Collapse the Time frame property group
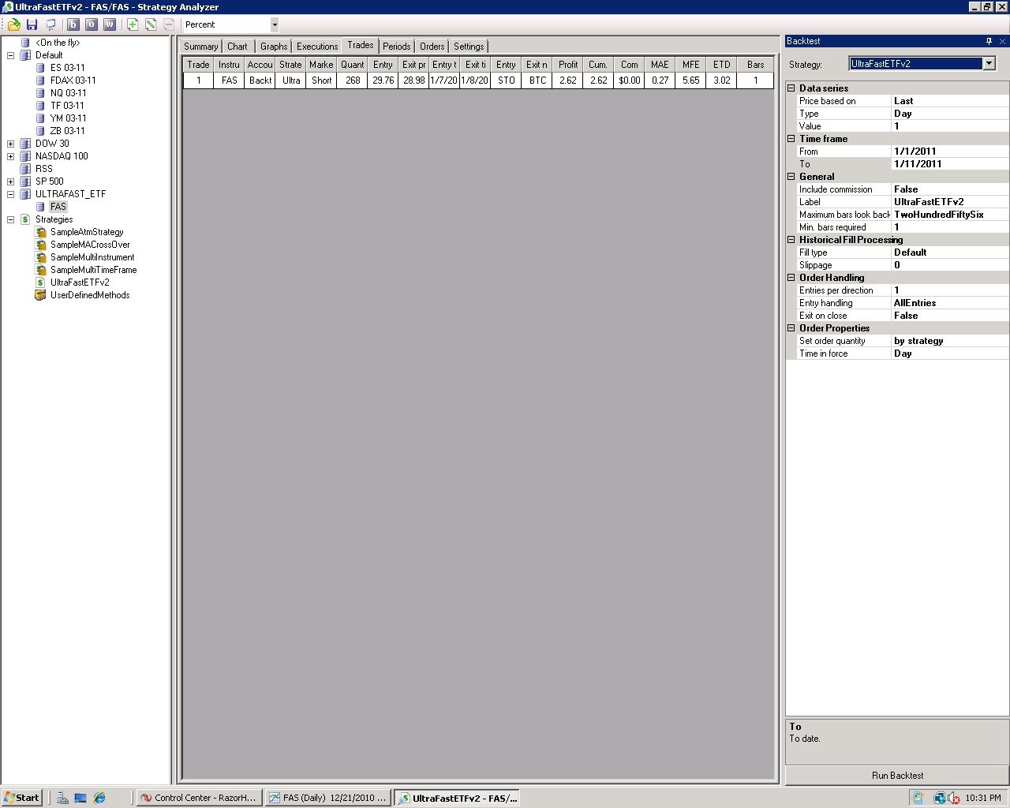Screen dimensions: 1010x808 coord(791,139)
